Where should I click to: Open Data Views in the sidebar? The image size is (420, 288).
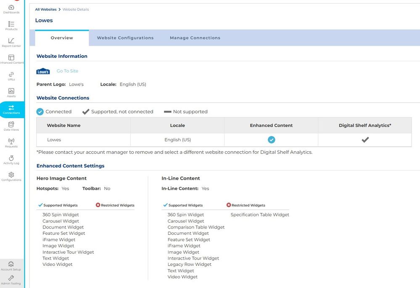(x=11, y=126)
